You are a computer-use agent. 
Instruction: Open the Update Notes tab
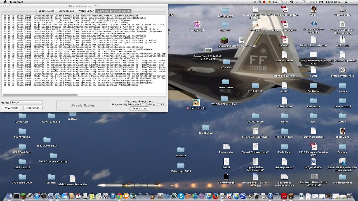[46, 11]
